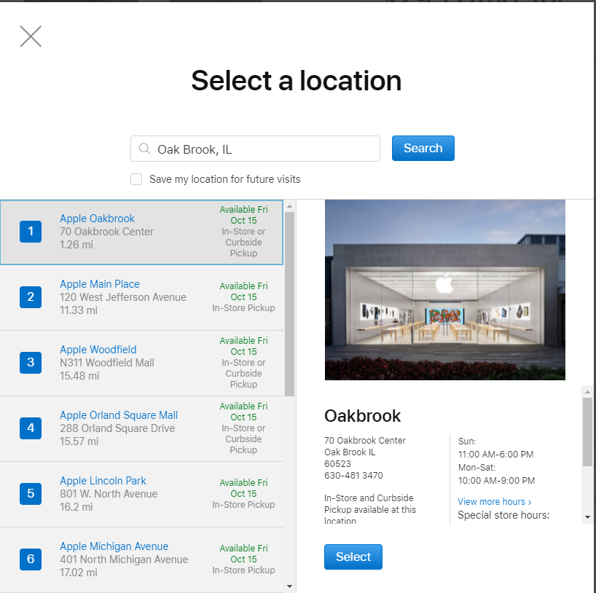
Task: Click the 15.48 mi distance text
Action: (79, 376)
